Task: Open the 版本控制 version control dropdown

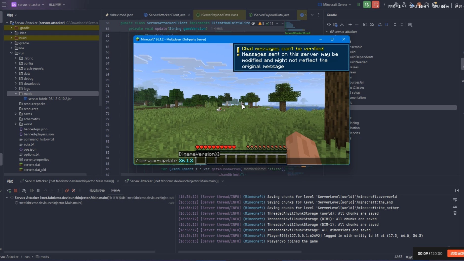Action: click(57, 5)
